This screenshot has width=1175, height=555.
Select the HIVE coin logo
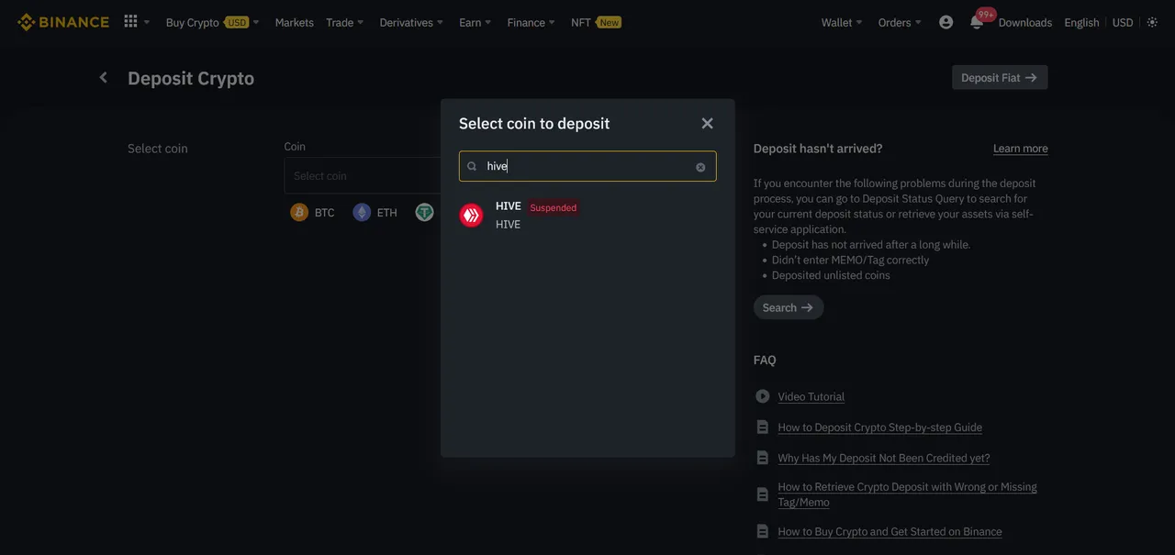[471, 216]
